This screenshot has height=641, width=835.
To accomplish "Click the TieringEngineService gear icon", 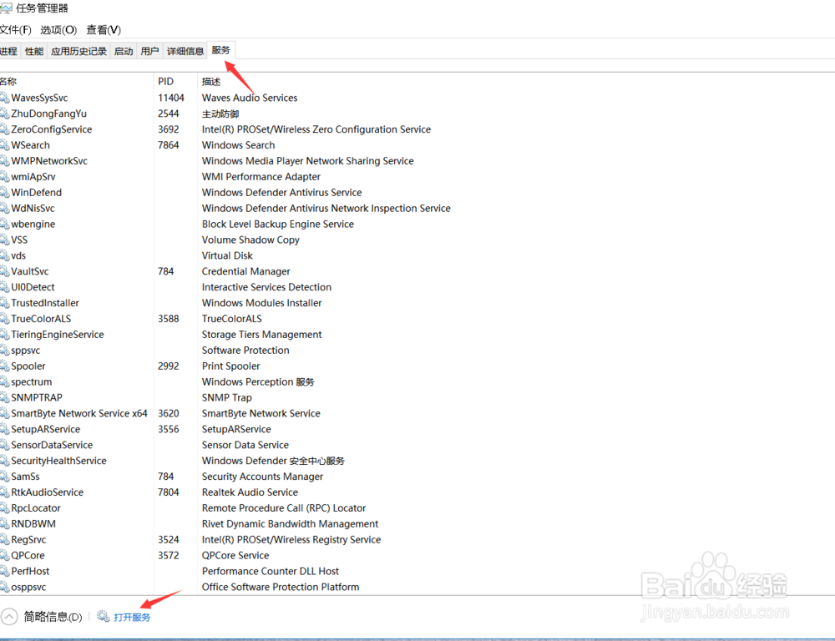I will (x=4, y=335).
